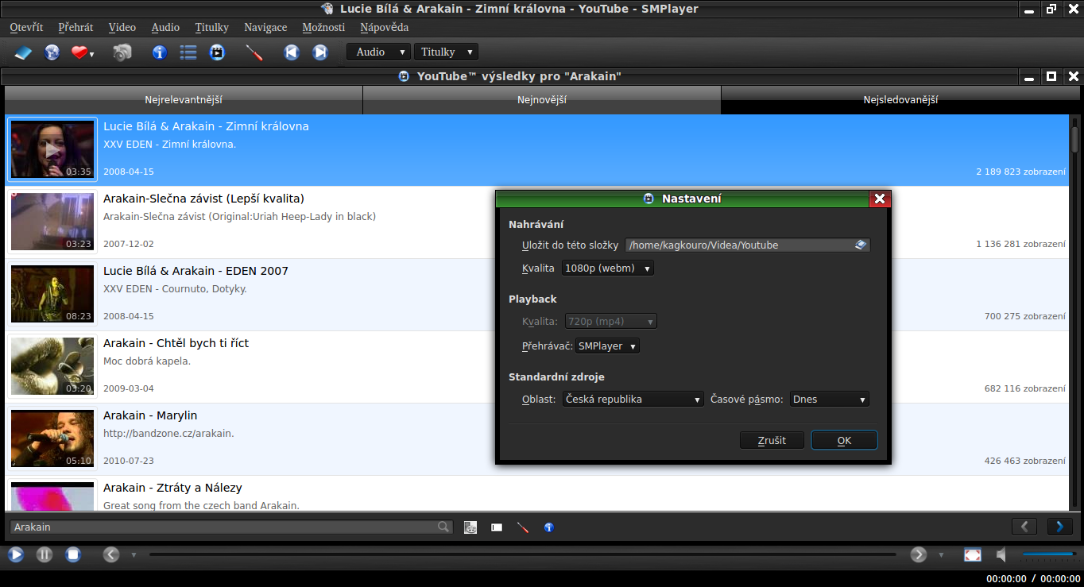Close the Nastavení dialog
1084x587 pixels.
point(880,199)
